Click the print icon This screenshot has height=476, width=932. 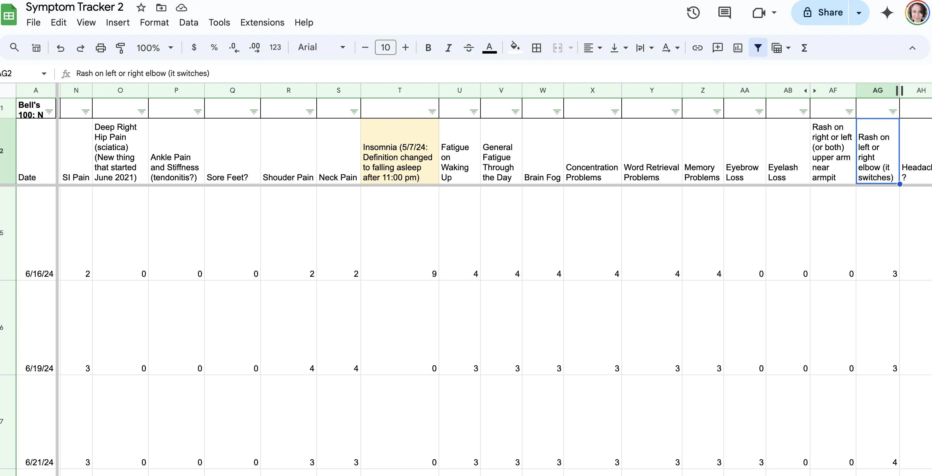[x=100, y=47]
